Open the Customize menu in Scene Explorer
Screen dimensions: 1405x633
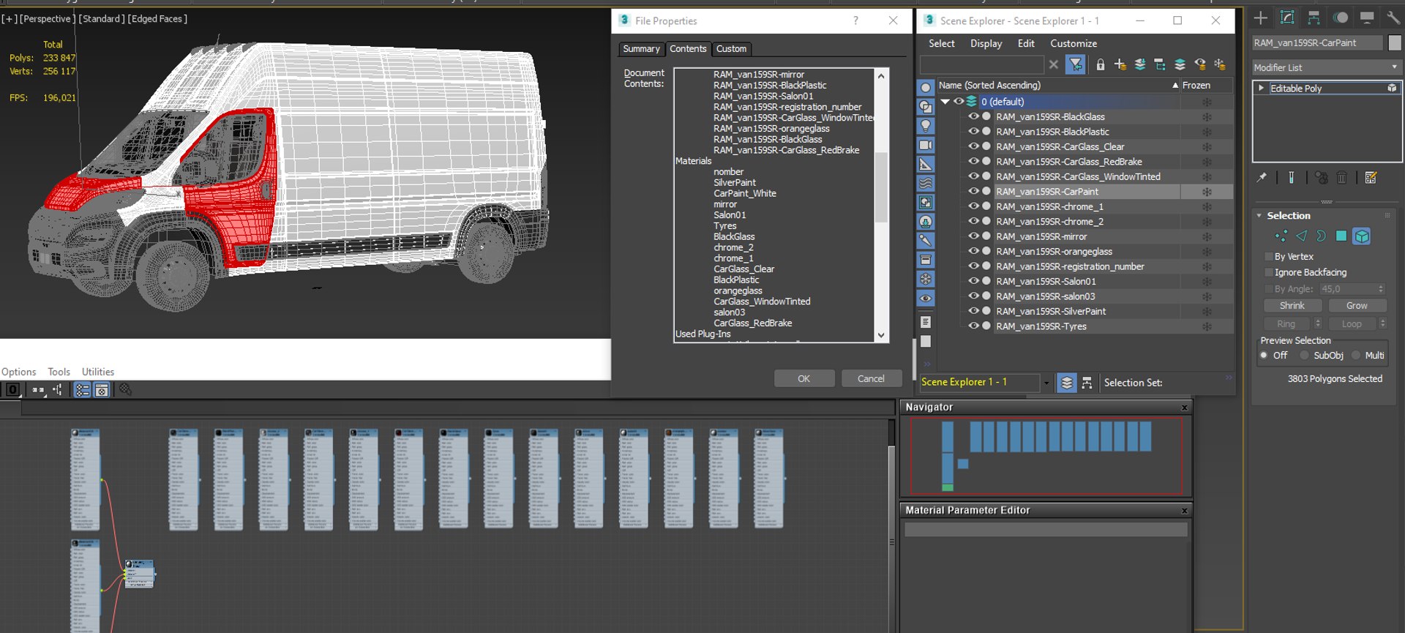coord(1073,44)
